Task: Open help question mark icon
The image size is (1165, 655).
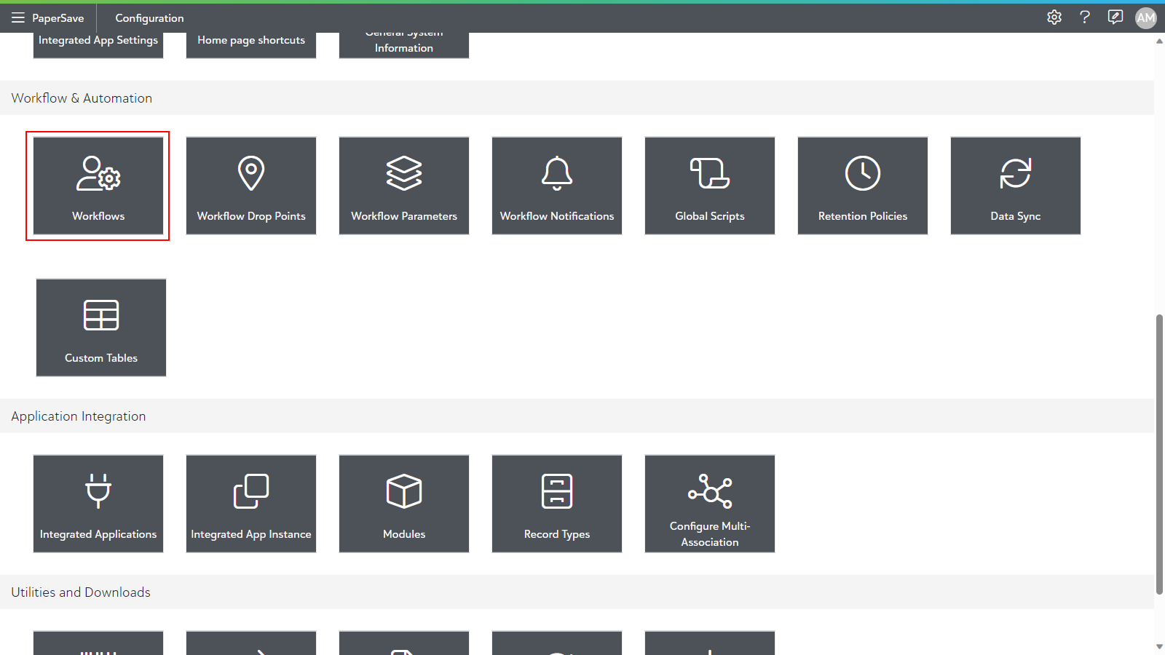Action: 1085,17
